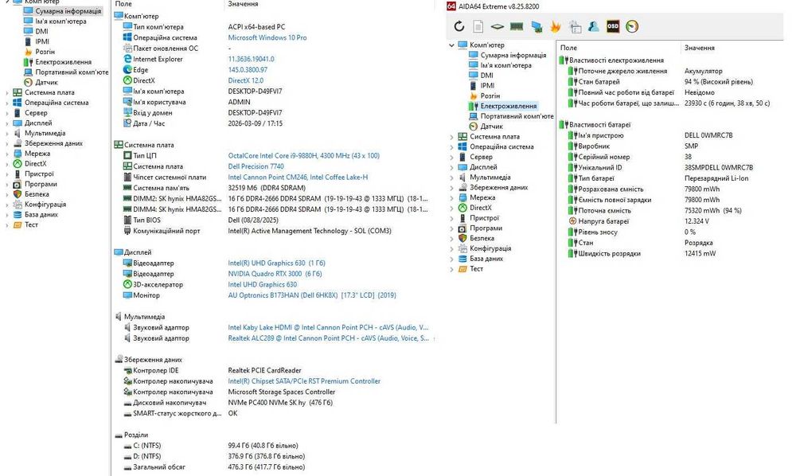796x476 pixels.
Task: Click the battery icon beside Електроживлення in right tree
Action: pyautogui.click(x=473, y=106)
